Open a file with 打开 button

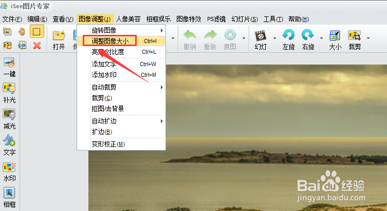click(59, 40)
